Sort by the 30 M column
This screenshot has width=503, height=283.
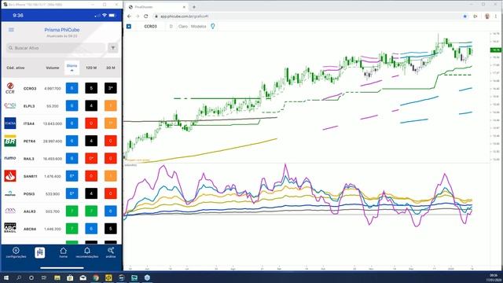111,68
